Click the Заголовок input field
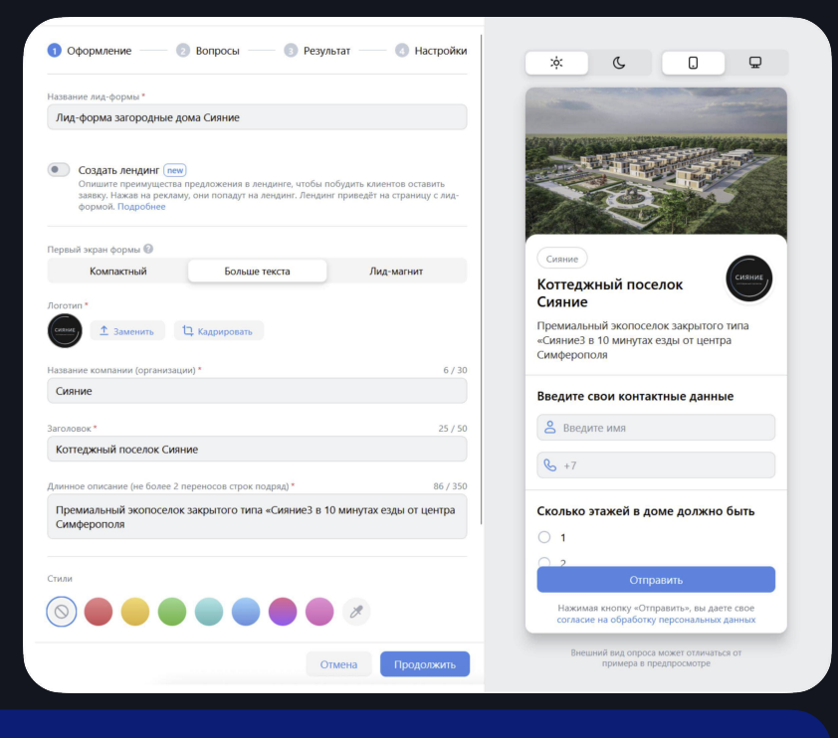 click(257, 449)
